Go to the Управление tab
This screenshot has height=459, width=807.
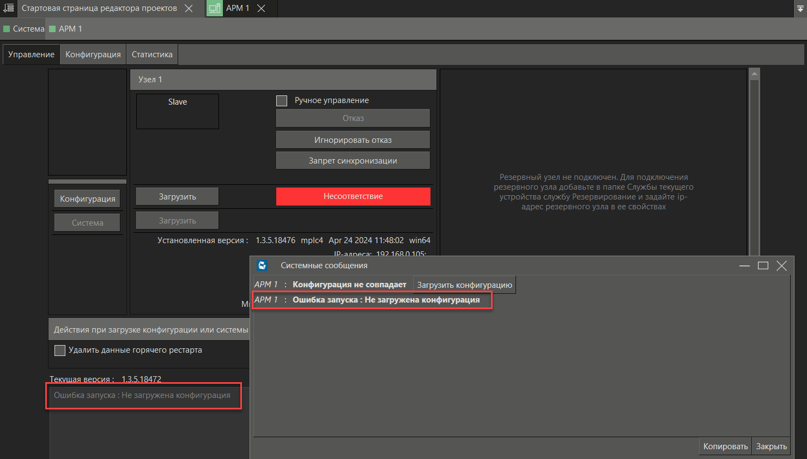tap(31, 55)
